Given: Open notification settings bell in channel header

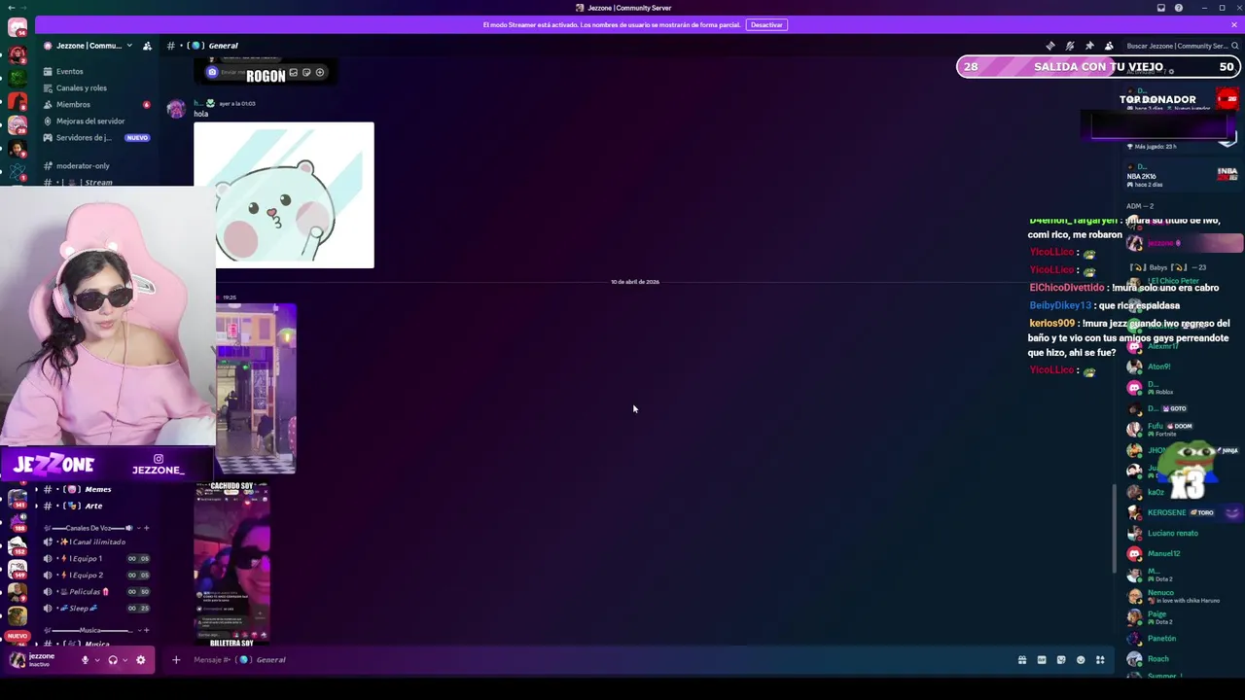Looking at the screenshot, I should 1070,46.
